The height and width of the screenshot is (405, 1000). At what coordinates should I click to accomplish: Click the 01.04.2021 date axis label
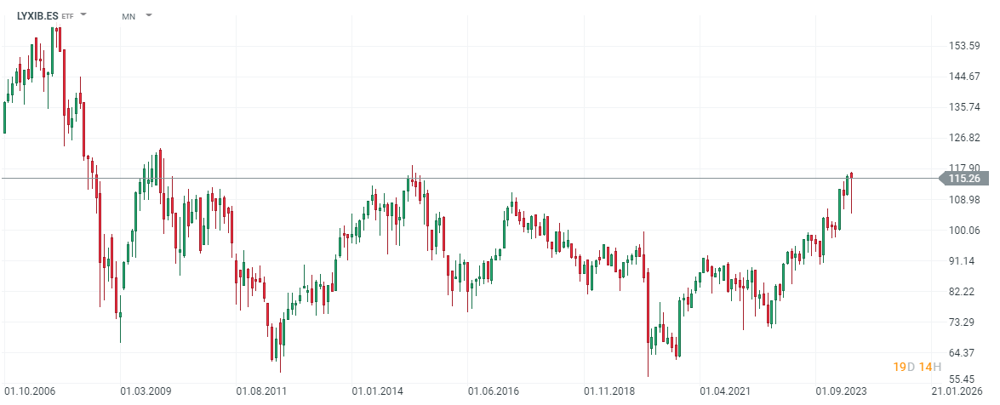click(x=725, y=391)
